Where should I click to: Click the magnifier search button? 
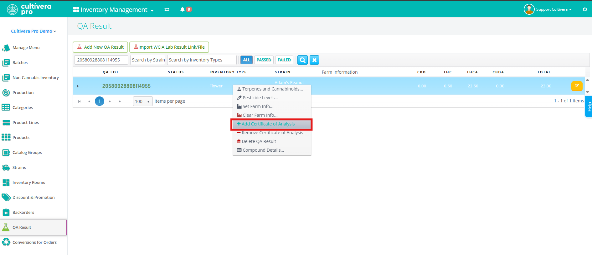click(x=302, y=60)
